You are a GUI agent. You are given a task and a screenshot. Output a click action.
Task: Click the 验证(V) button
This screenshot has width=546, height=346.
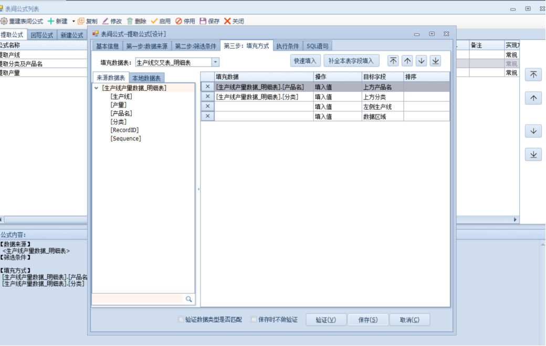pyautogui.click(x=325, y=320)
